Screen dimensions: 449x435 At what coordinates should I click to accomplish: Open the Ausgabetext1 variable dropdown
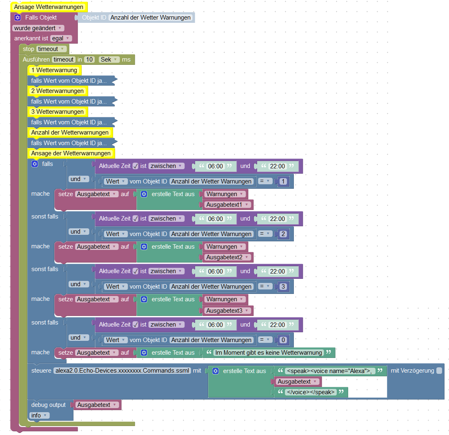tap(228, 205)
